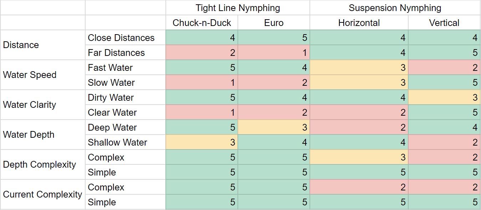Select the Horizontal column header cell
The height and width of the screenshot is (210, 481).
tap(359, 23)
